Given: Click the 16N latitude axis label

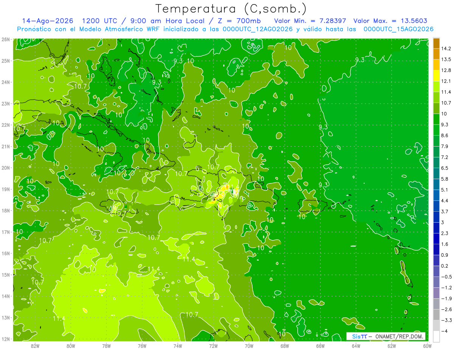Looking at the screenshot, I should [x=5, y=254].
